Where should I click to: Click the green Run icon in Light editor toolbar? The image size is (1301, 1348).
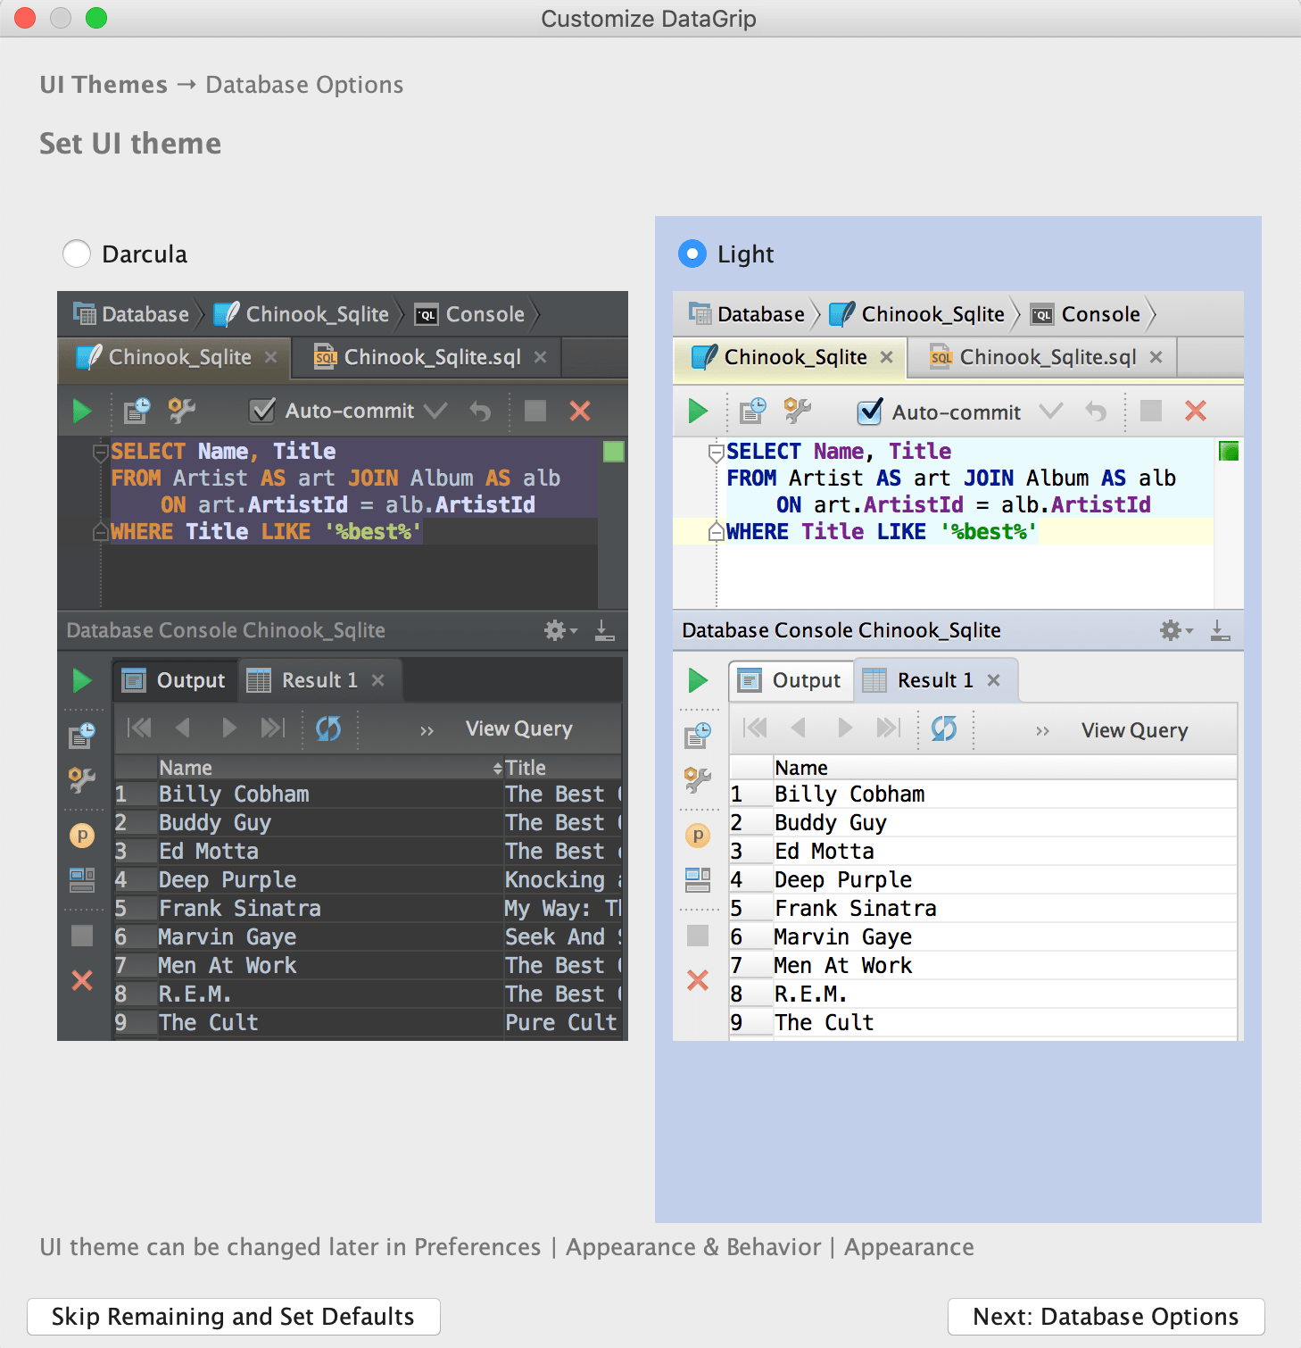point(698,412)
